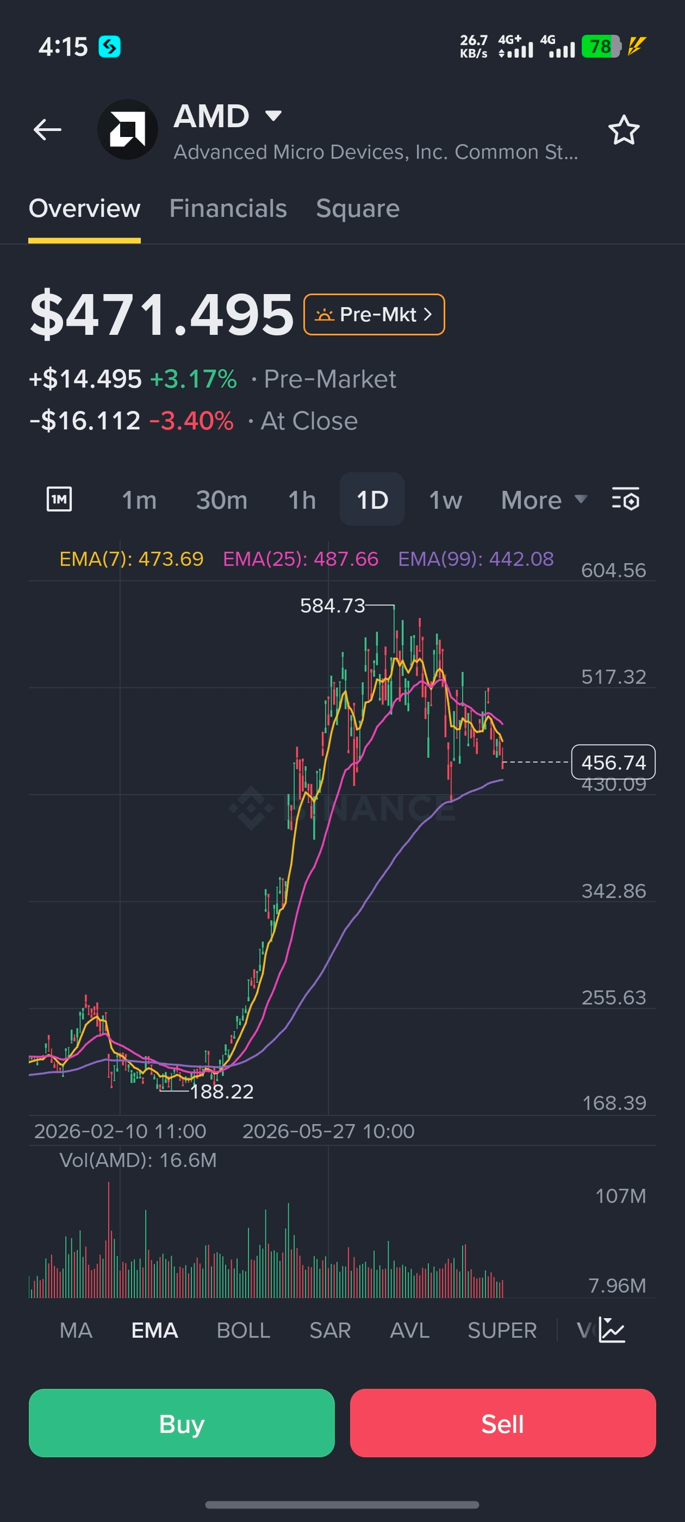Tap the EMA(99): 442.08 label
This screenshot has height=1522, width=685.
tap(476, 558)
